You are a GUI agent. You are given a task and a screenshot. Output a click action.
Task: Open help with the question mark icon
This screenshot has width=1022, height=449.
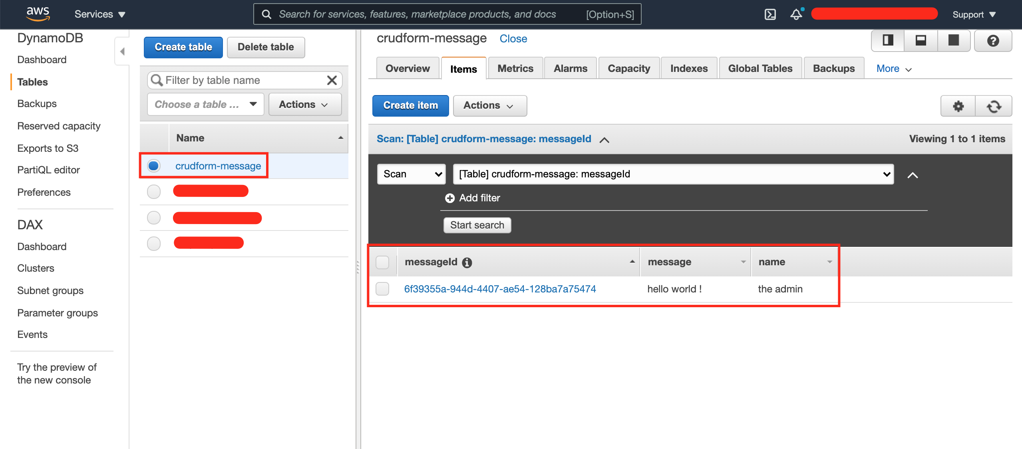click(994, 40)
